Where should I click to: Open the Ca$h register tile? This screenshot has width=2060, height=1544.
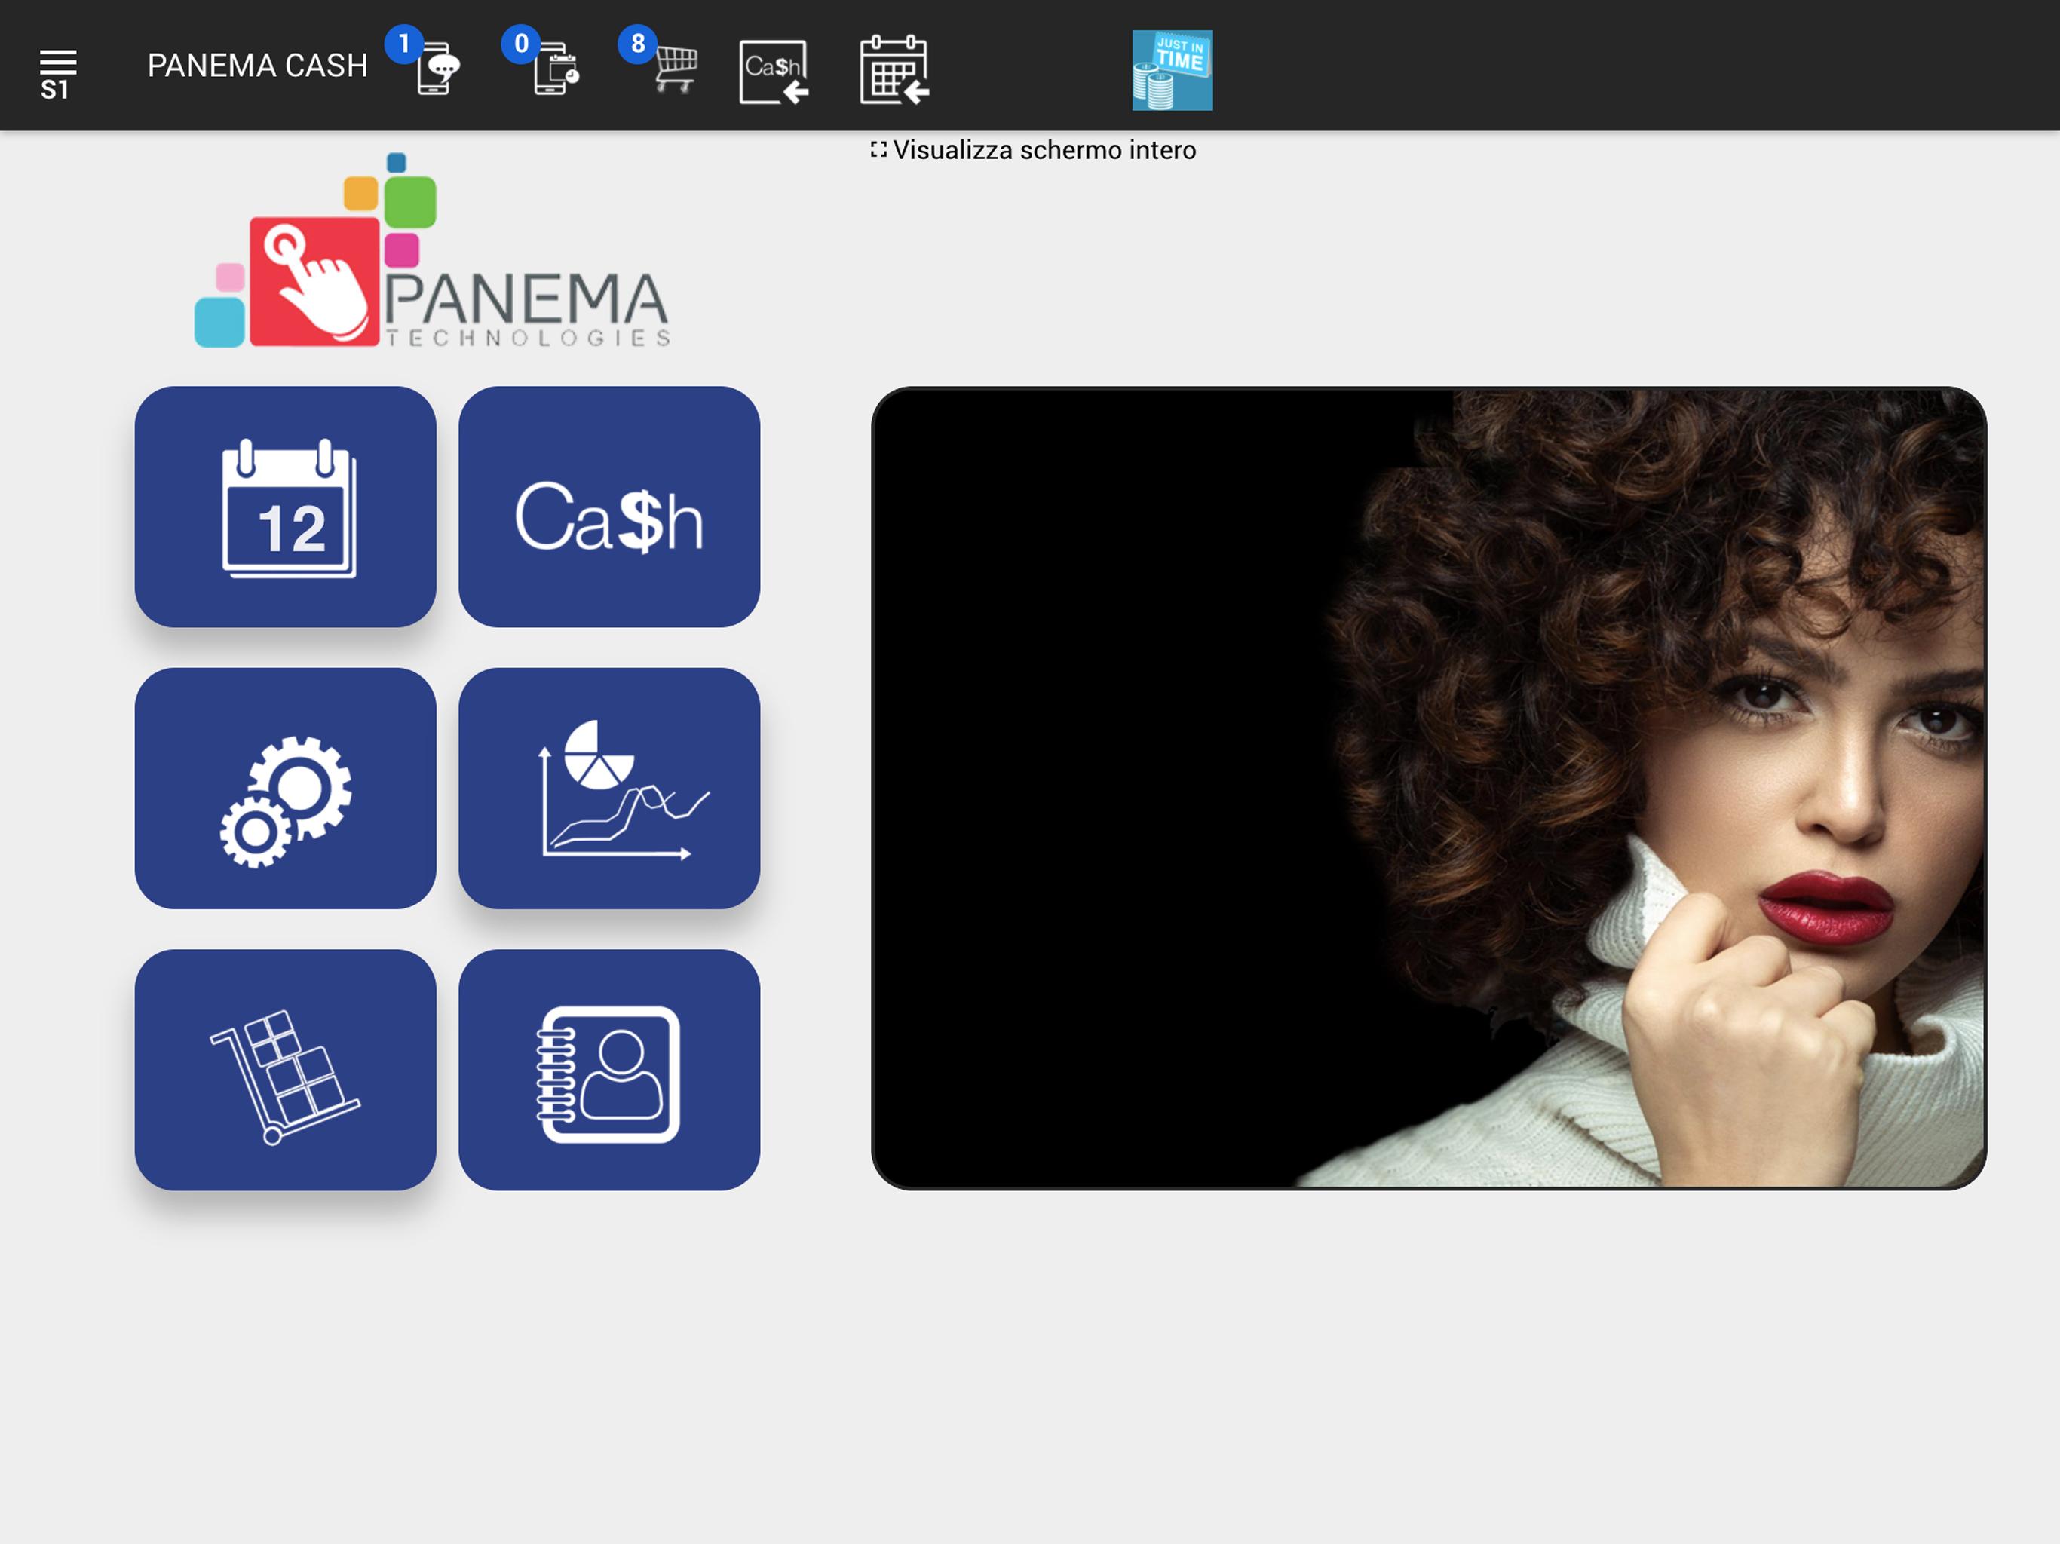(609, 507)
